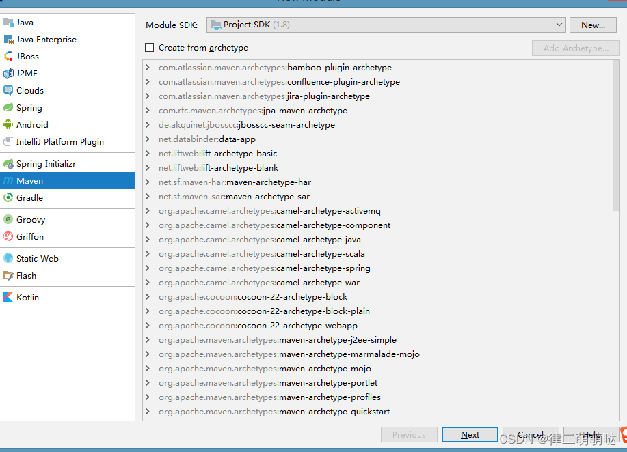
Task: Click the JBoss icon
Action: pos(8,57)
